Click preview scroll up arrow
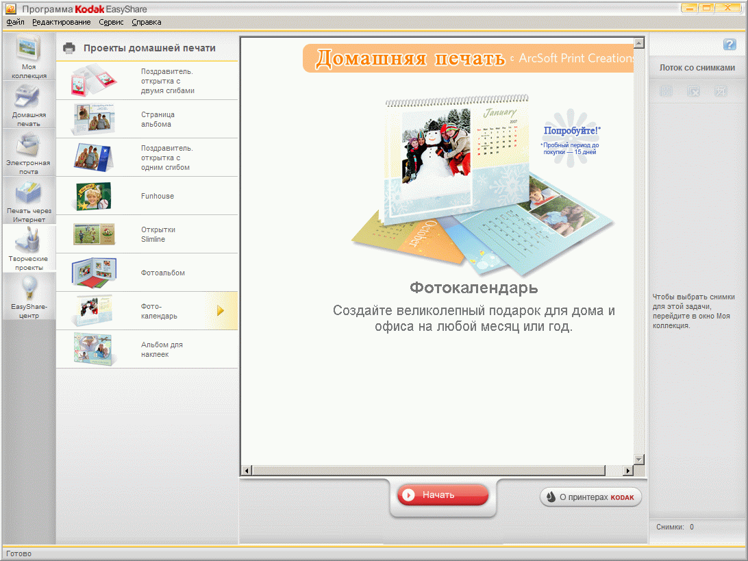The width and height of the screenshot is (748, 561). pos(639,43)
